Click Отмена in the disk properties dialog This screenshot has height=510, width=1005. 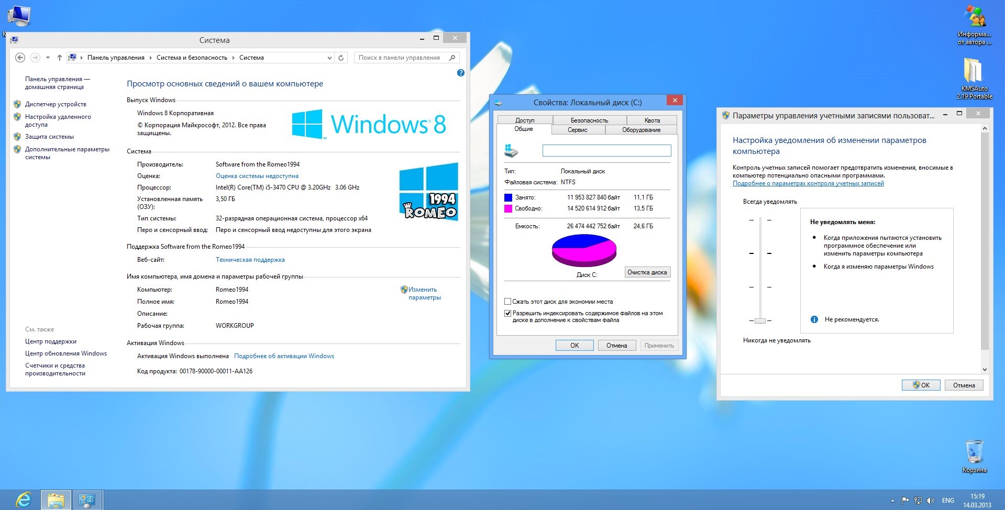pos(617,345)
